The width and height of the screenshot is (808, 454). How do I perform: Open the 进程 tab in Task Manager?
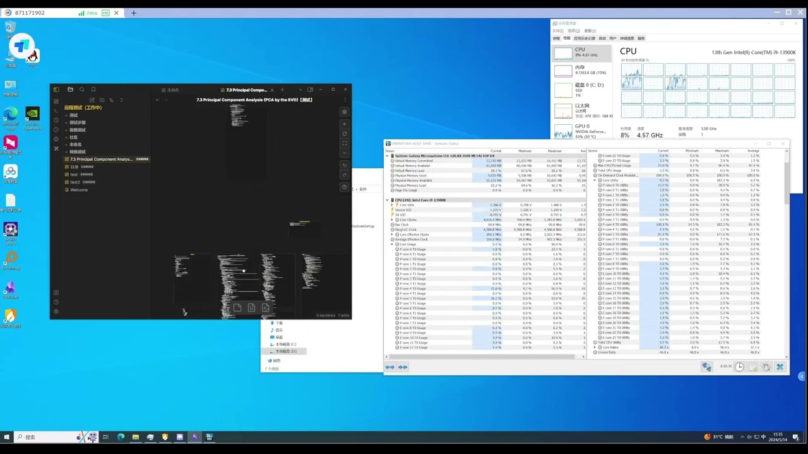[556, 38]
